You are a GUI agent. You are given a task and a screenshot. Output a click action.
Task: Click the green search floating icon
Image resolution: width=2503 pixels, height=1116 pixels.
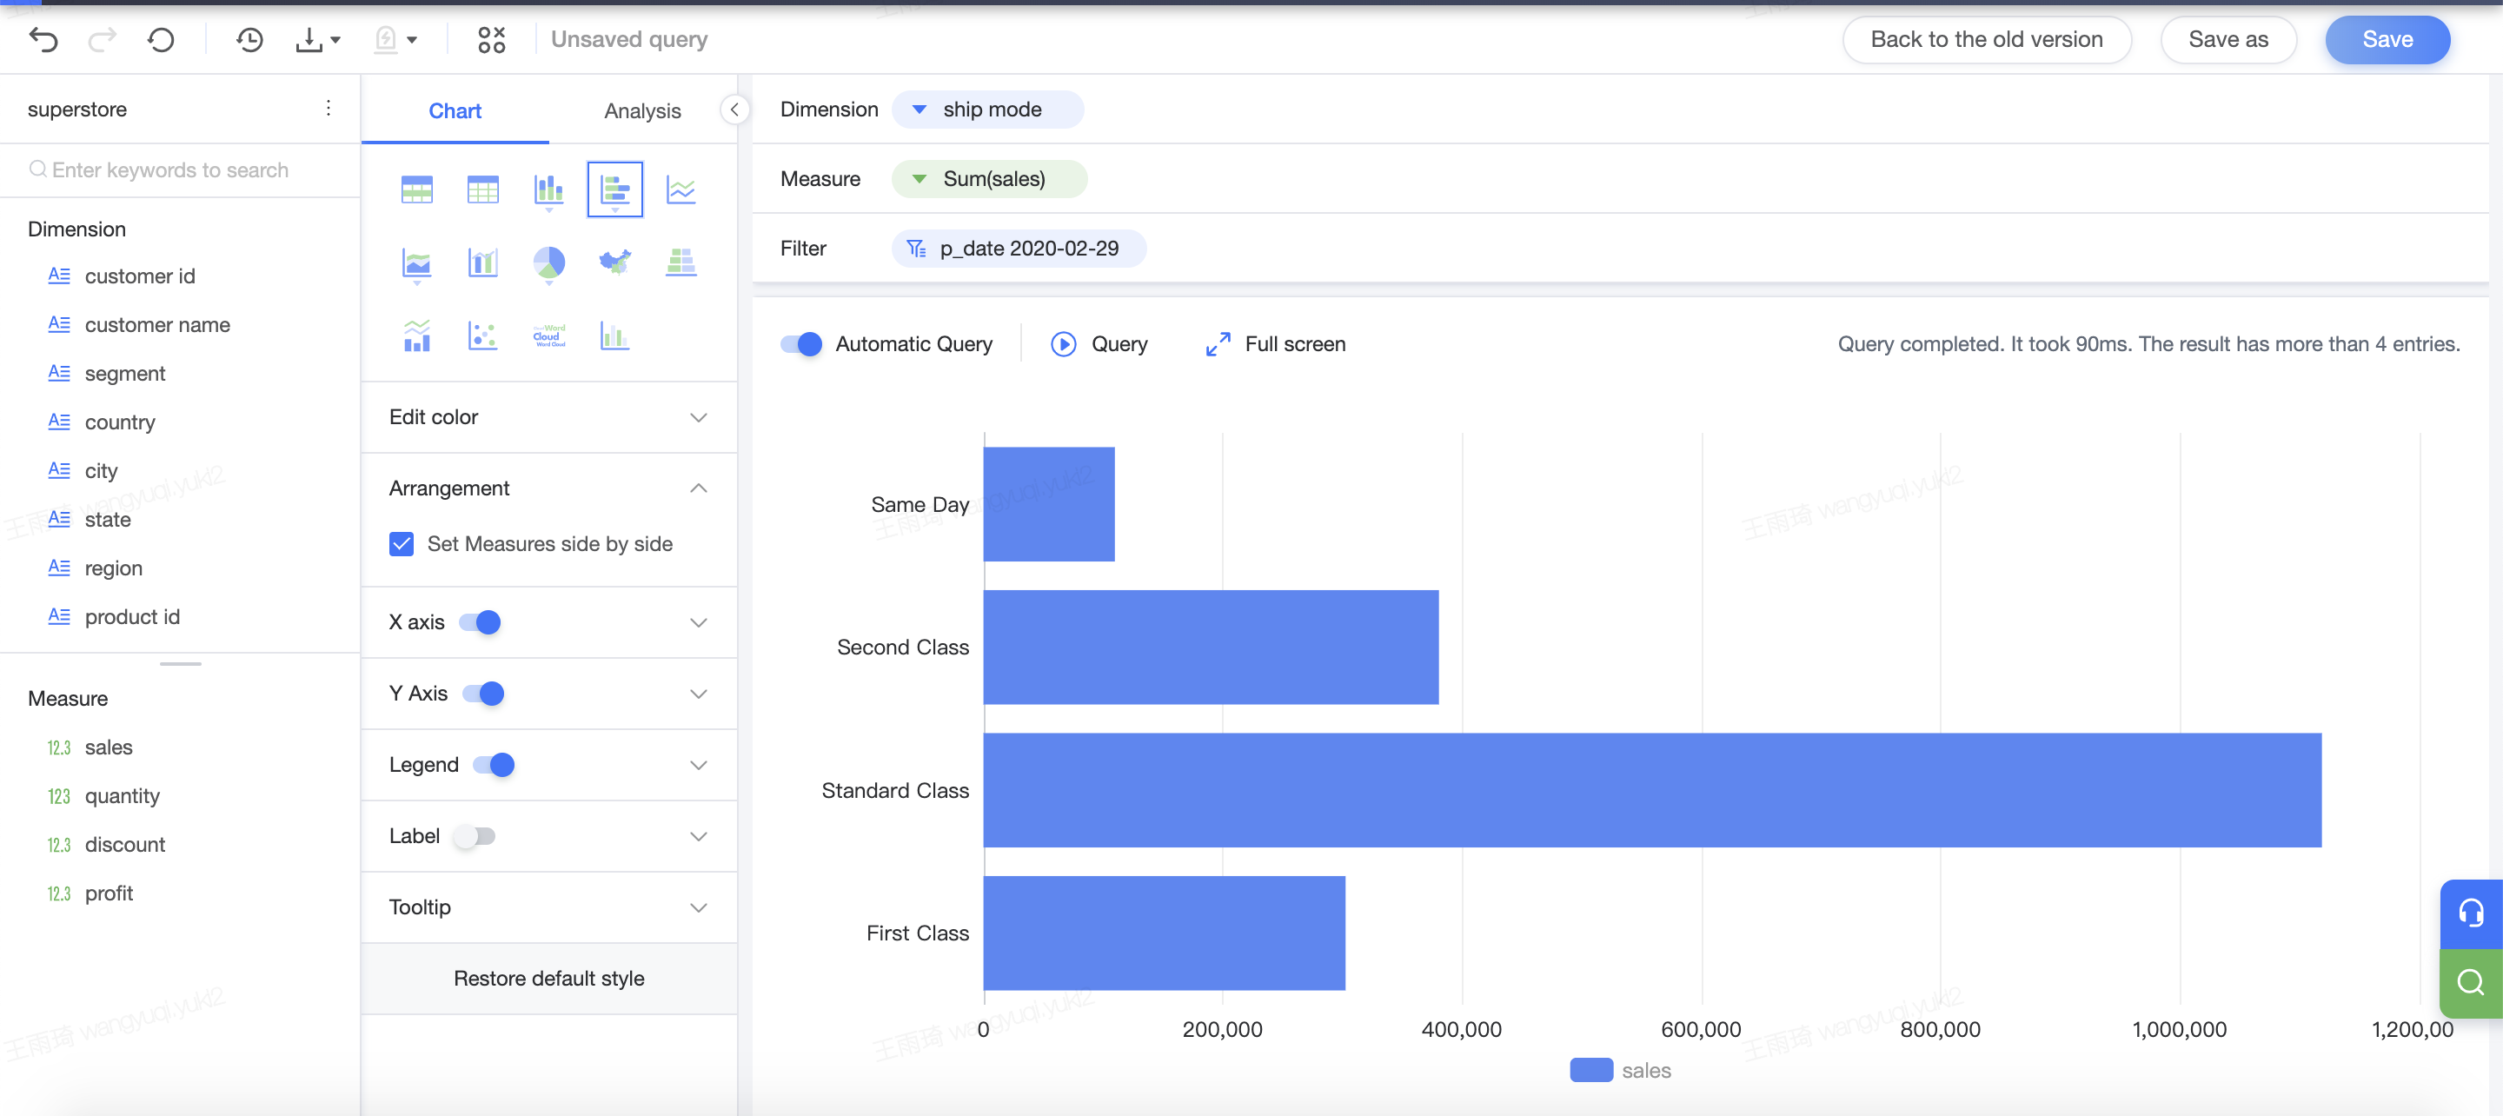(2471, 983)
